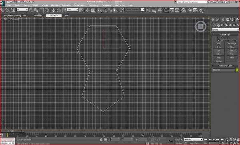The width and height of the screenshot is (240, 145).
Task: Open the Display panel tab
Action: tap(232, 20)
